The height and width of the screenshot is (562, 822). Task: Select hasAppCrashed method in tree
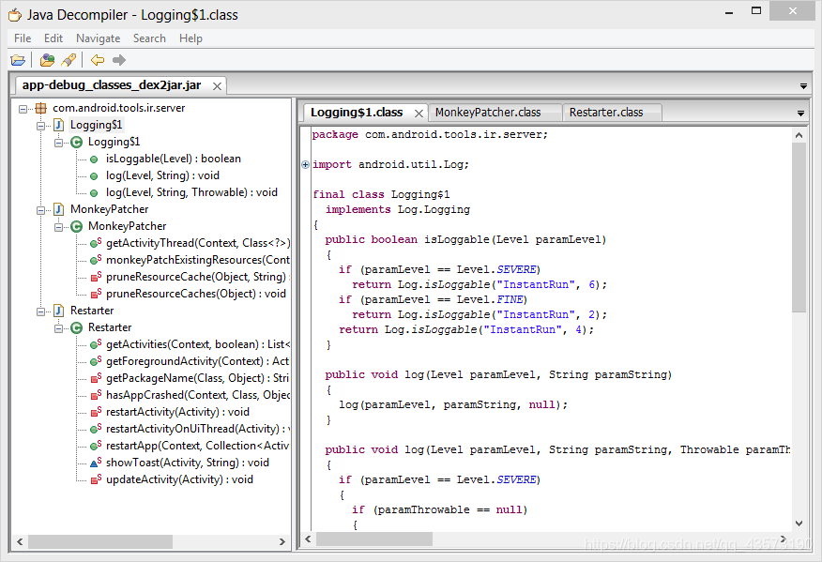click(x=198, y=395)
